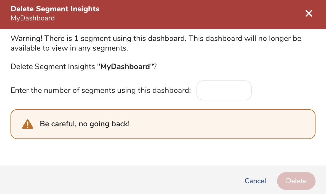Viewport: 326px width, 194px height.
Task: Click the MyDashboard subtitle in the header
Action: tap(33, 18)
